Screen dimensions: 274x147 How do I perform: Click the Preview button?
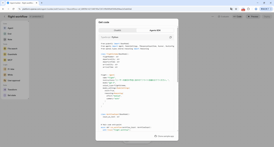click(x=253, y=17)
